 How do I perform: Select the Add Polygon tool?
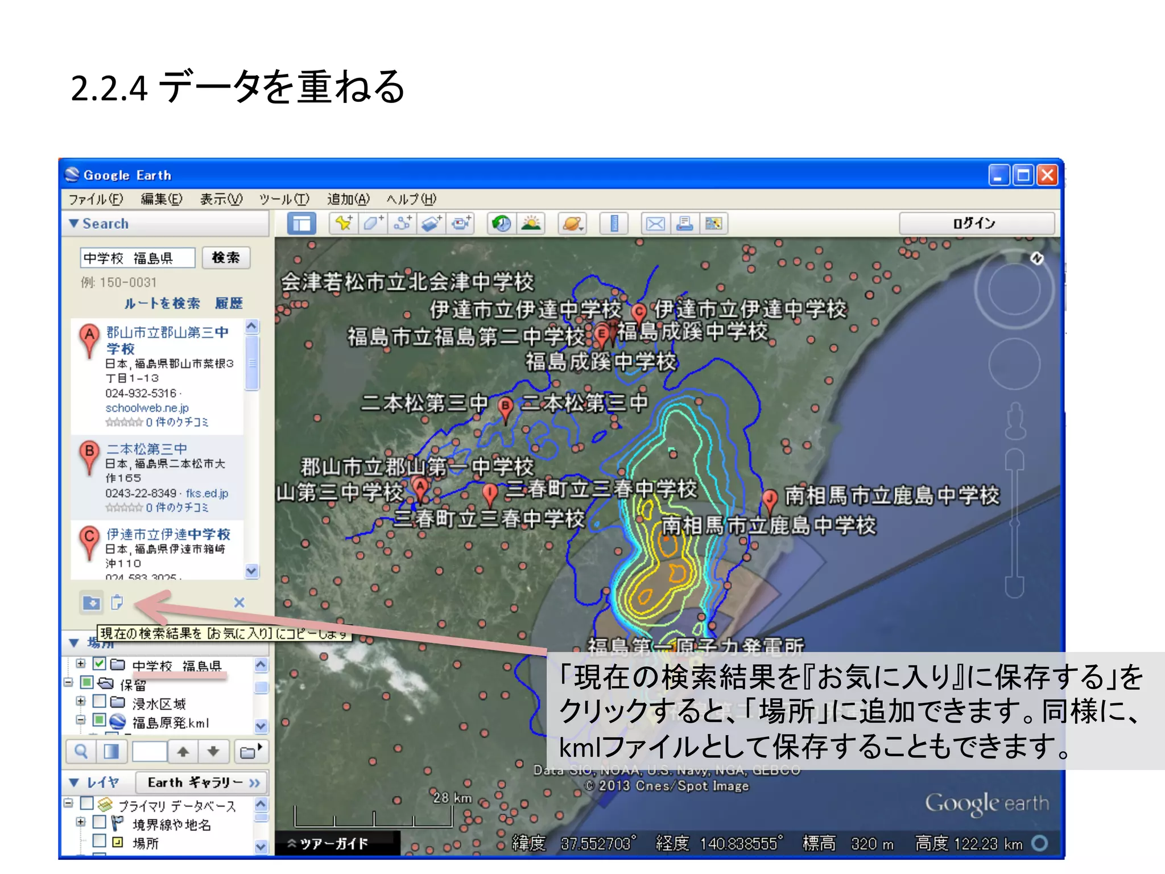(373, 223)
